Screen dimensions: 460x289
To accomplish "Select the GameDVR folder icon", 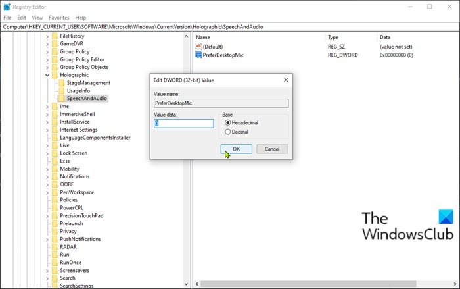I will [55, 44].
